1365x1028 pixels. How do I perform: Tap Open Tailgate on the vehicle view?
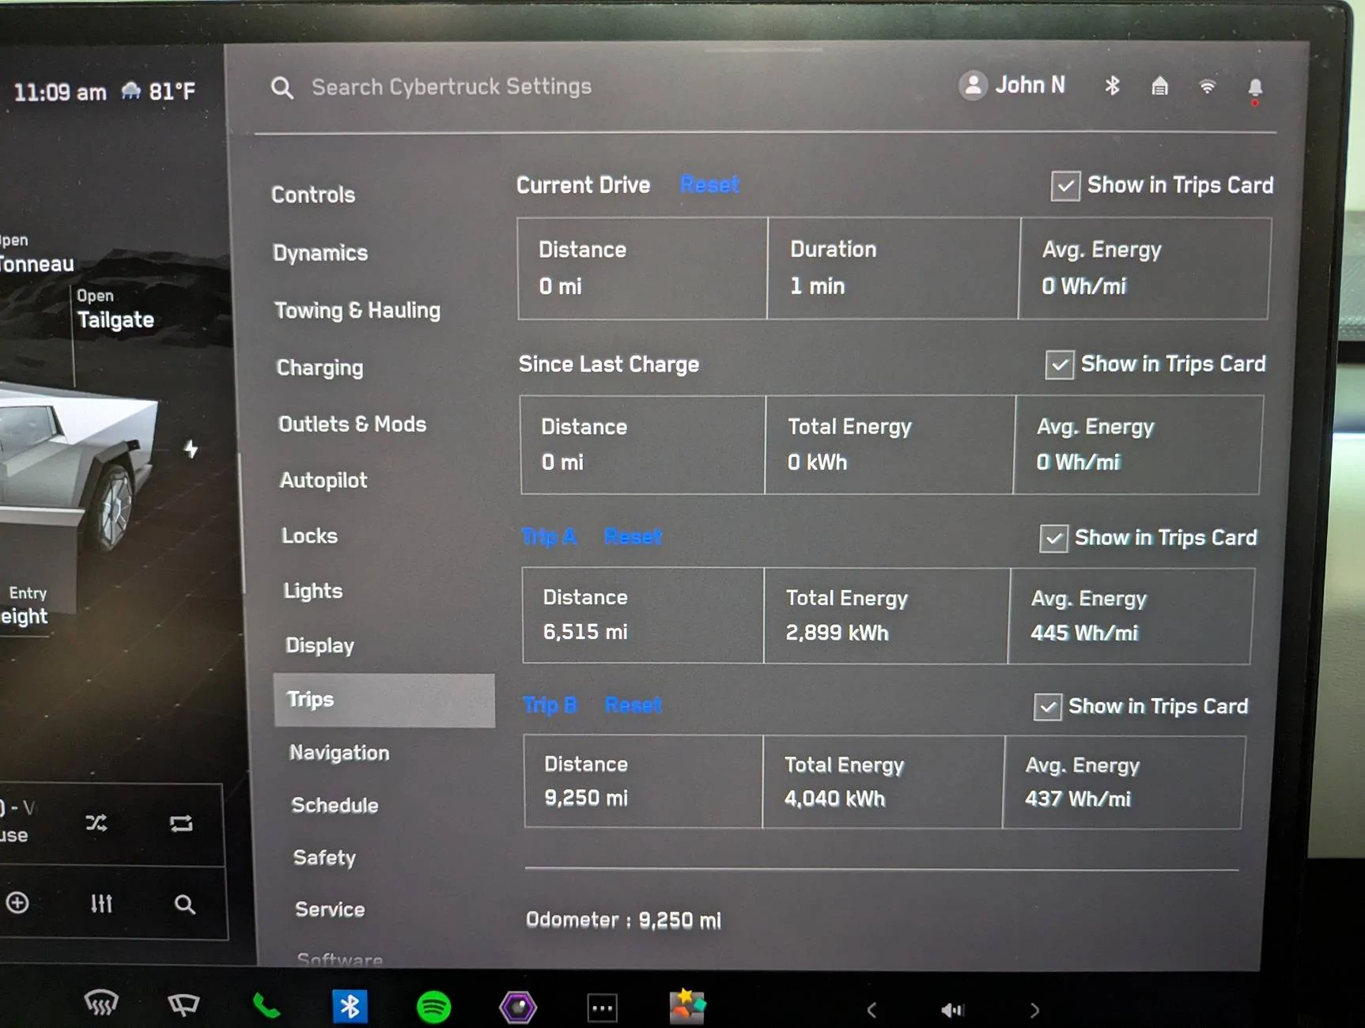(115, 310)
